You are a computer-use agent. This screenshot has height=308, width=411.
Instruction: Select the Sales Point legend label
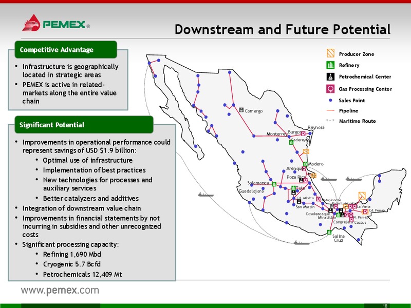point(351,100)
